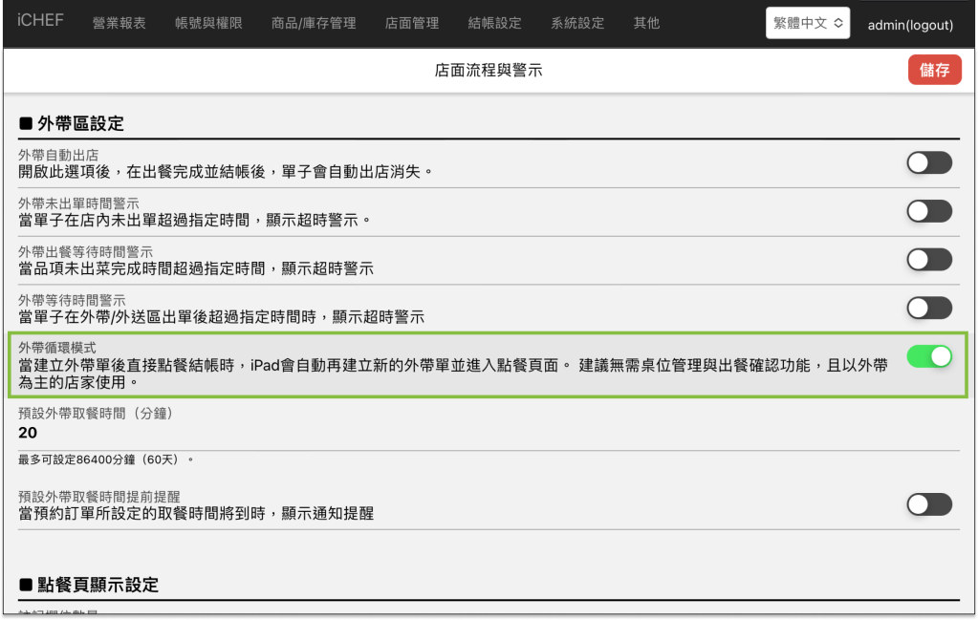Expand the 繁體中文 language dropdown
Screen dimensions: 978x620
[x=808, y=24]
